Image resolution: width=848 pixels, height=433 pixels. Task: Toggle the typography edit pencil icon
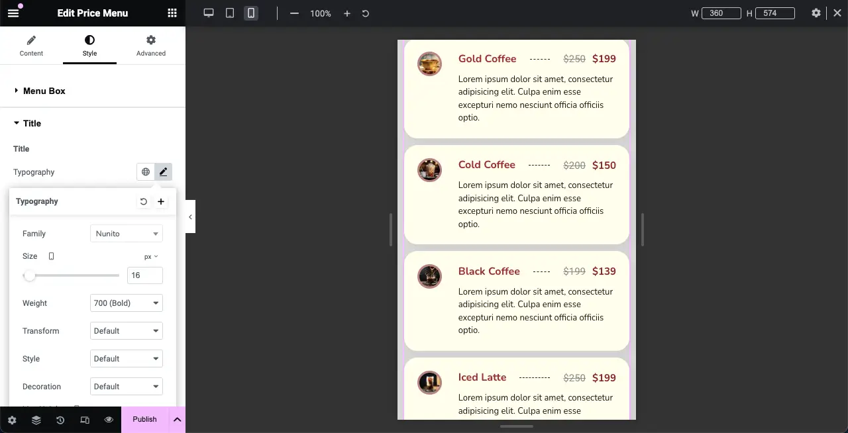point(163,172)
